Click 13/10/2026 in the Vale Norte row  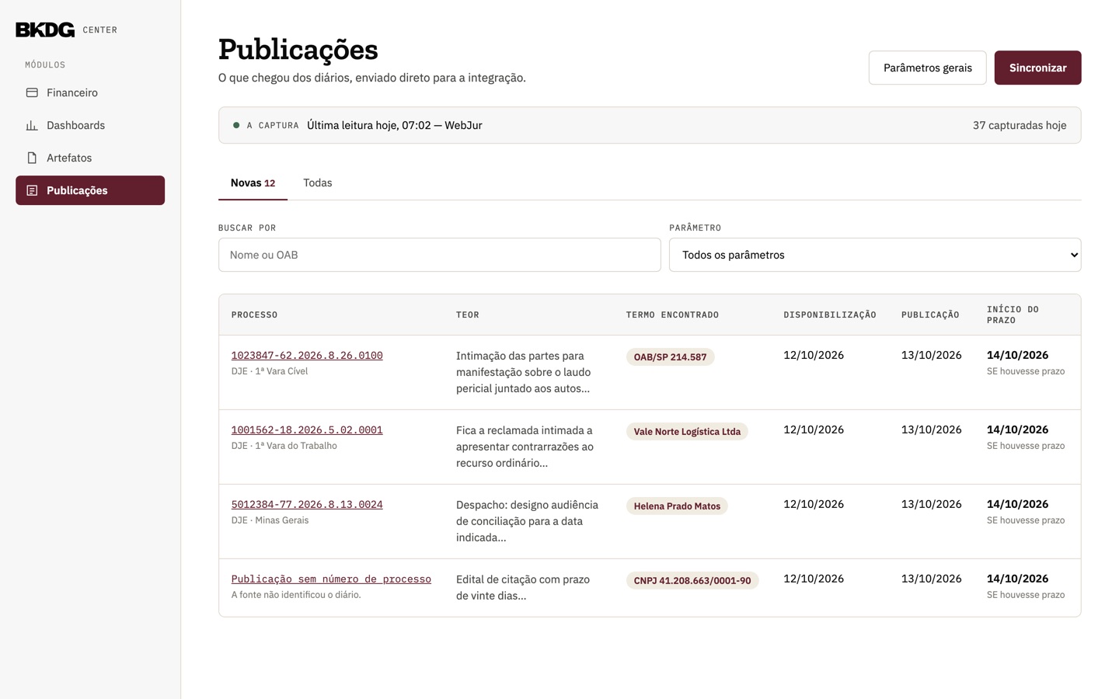(932, 429)
